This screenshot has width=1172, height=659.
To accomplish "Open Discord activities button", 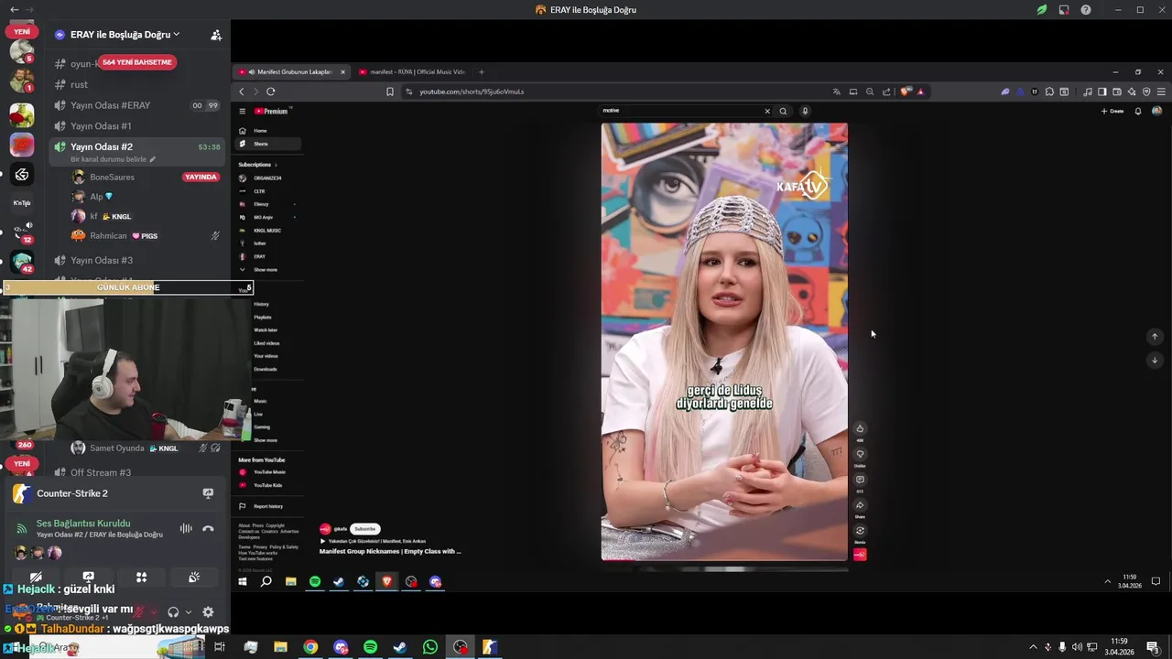I will click(x=141, y=578).
